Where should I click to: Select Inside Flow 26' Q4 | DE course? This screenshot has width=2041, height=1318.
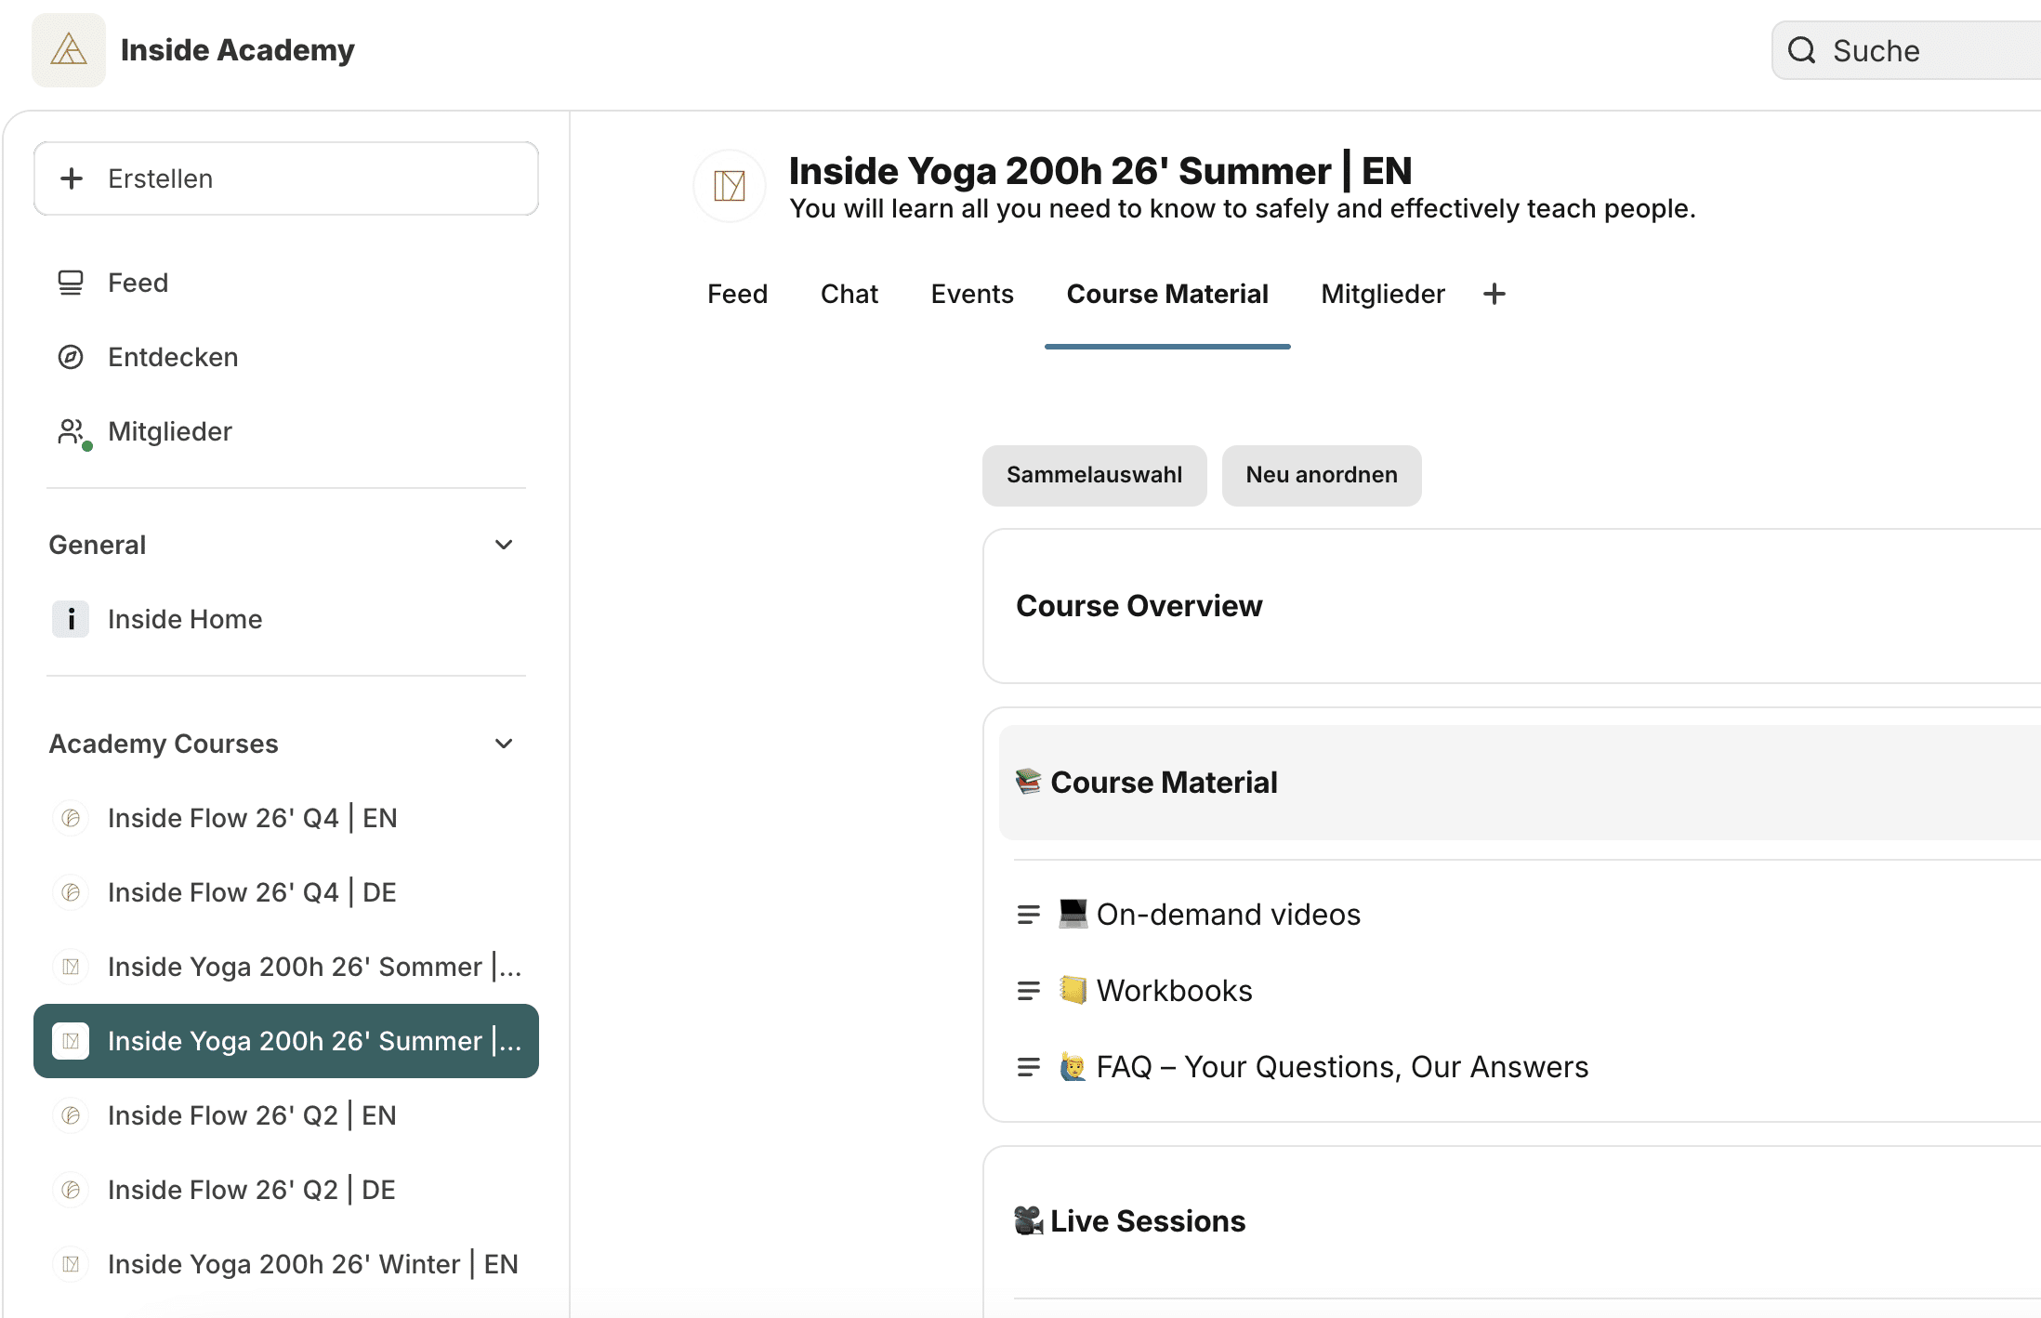click(x=252, y=892)
